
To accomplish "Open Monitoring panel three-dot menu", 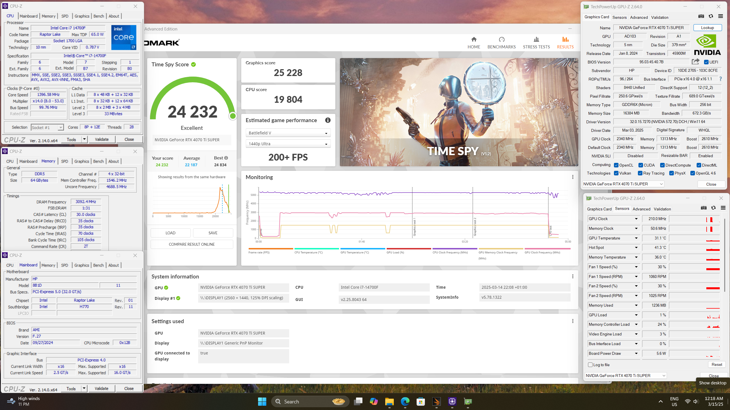I will [x=573, y=177].
